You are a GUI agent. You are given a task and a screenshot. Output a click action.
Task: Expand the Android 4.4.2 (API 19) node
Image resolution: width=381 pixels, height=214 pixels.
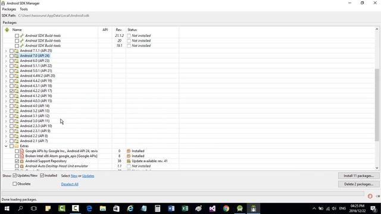click(x=6, y=81)
